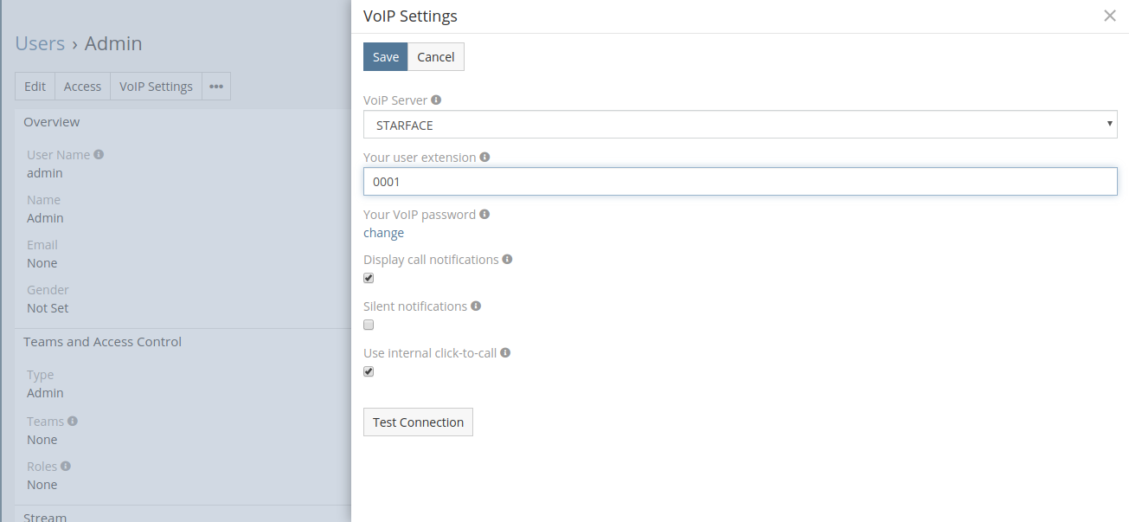Screen dimensions: 1129x522
Task: Click the VoIP password info icon
Action: 484,214
